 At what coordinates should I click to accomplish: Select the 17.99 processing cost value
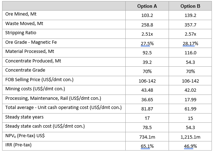190,99
